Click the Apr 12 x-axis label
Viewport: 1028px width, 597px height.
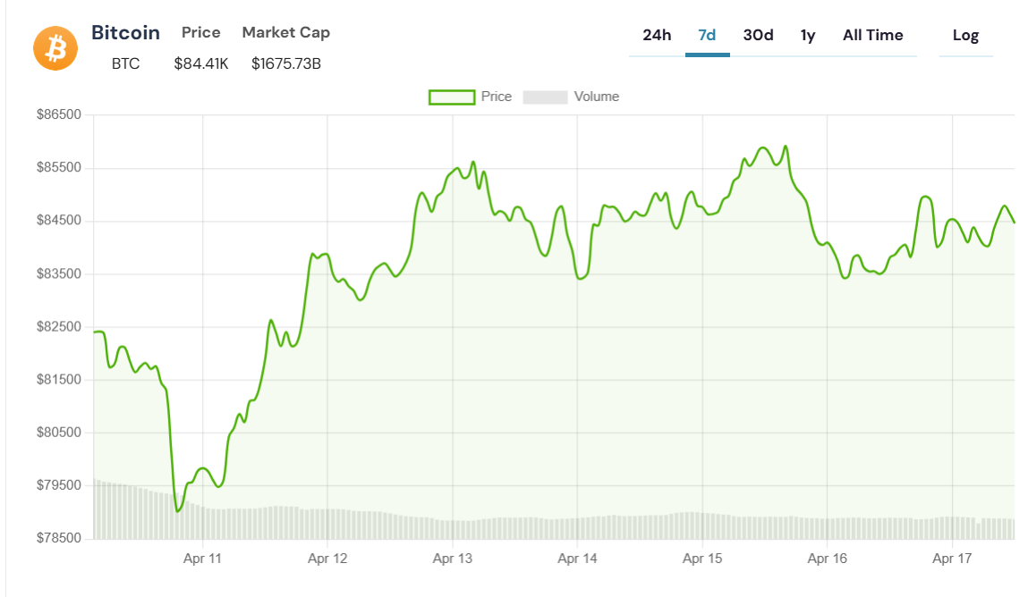(327, 559)
